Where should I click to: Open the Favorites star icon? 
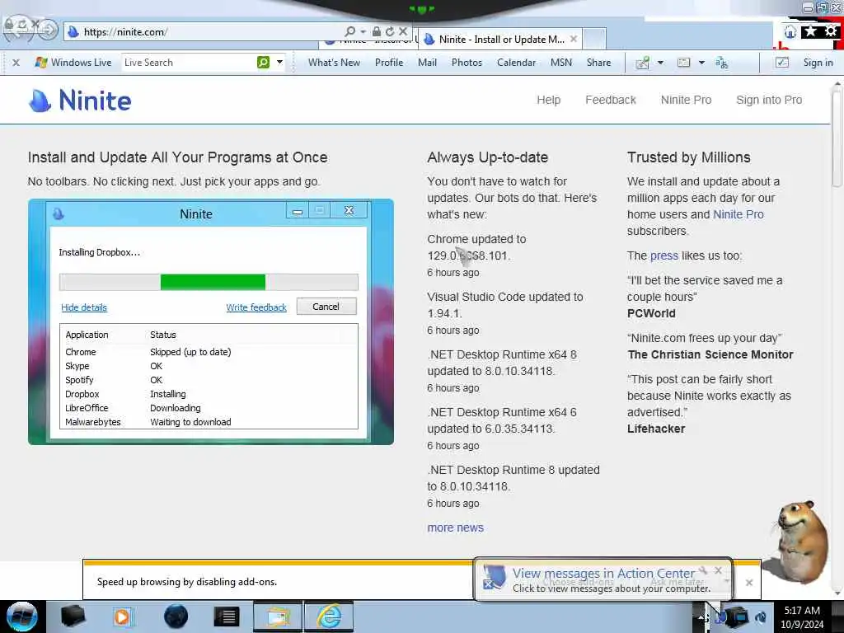tap(810, 31)
